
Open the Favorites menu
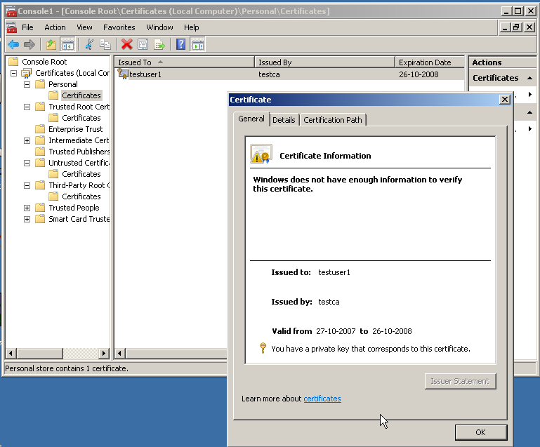[x=119, y=27]
